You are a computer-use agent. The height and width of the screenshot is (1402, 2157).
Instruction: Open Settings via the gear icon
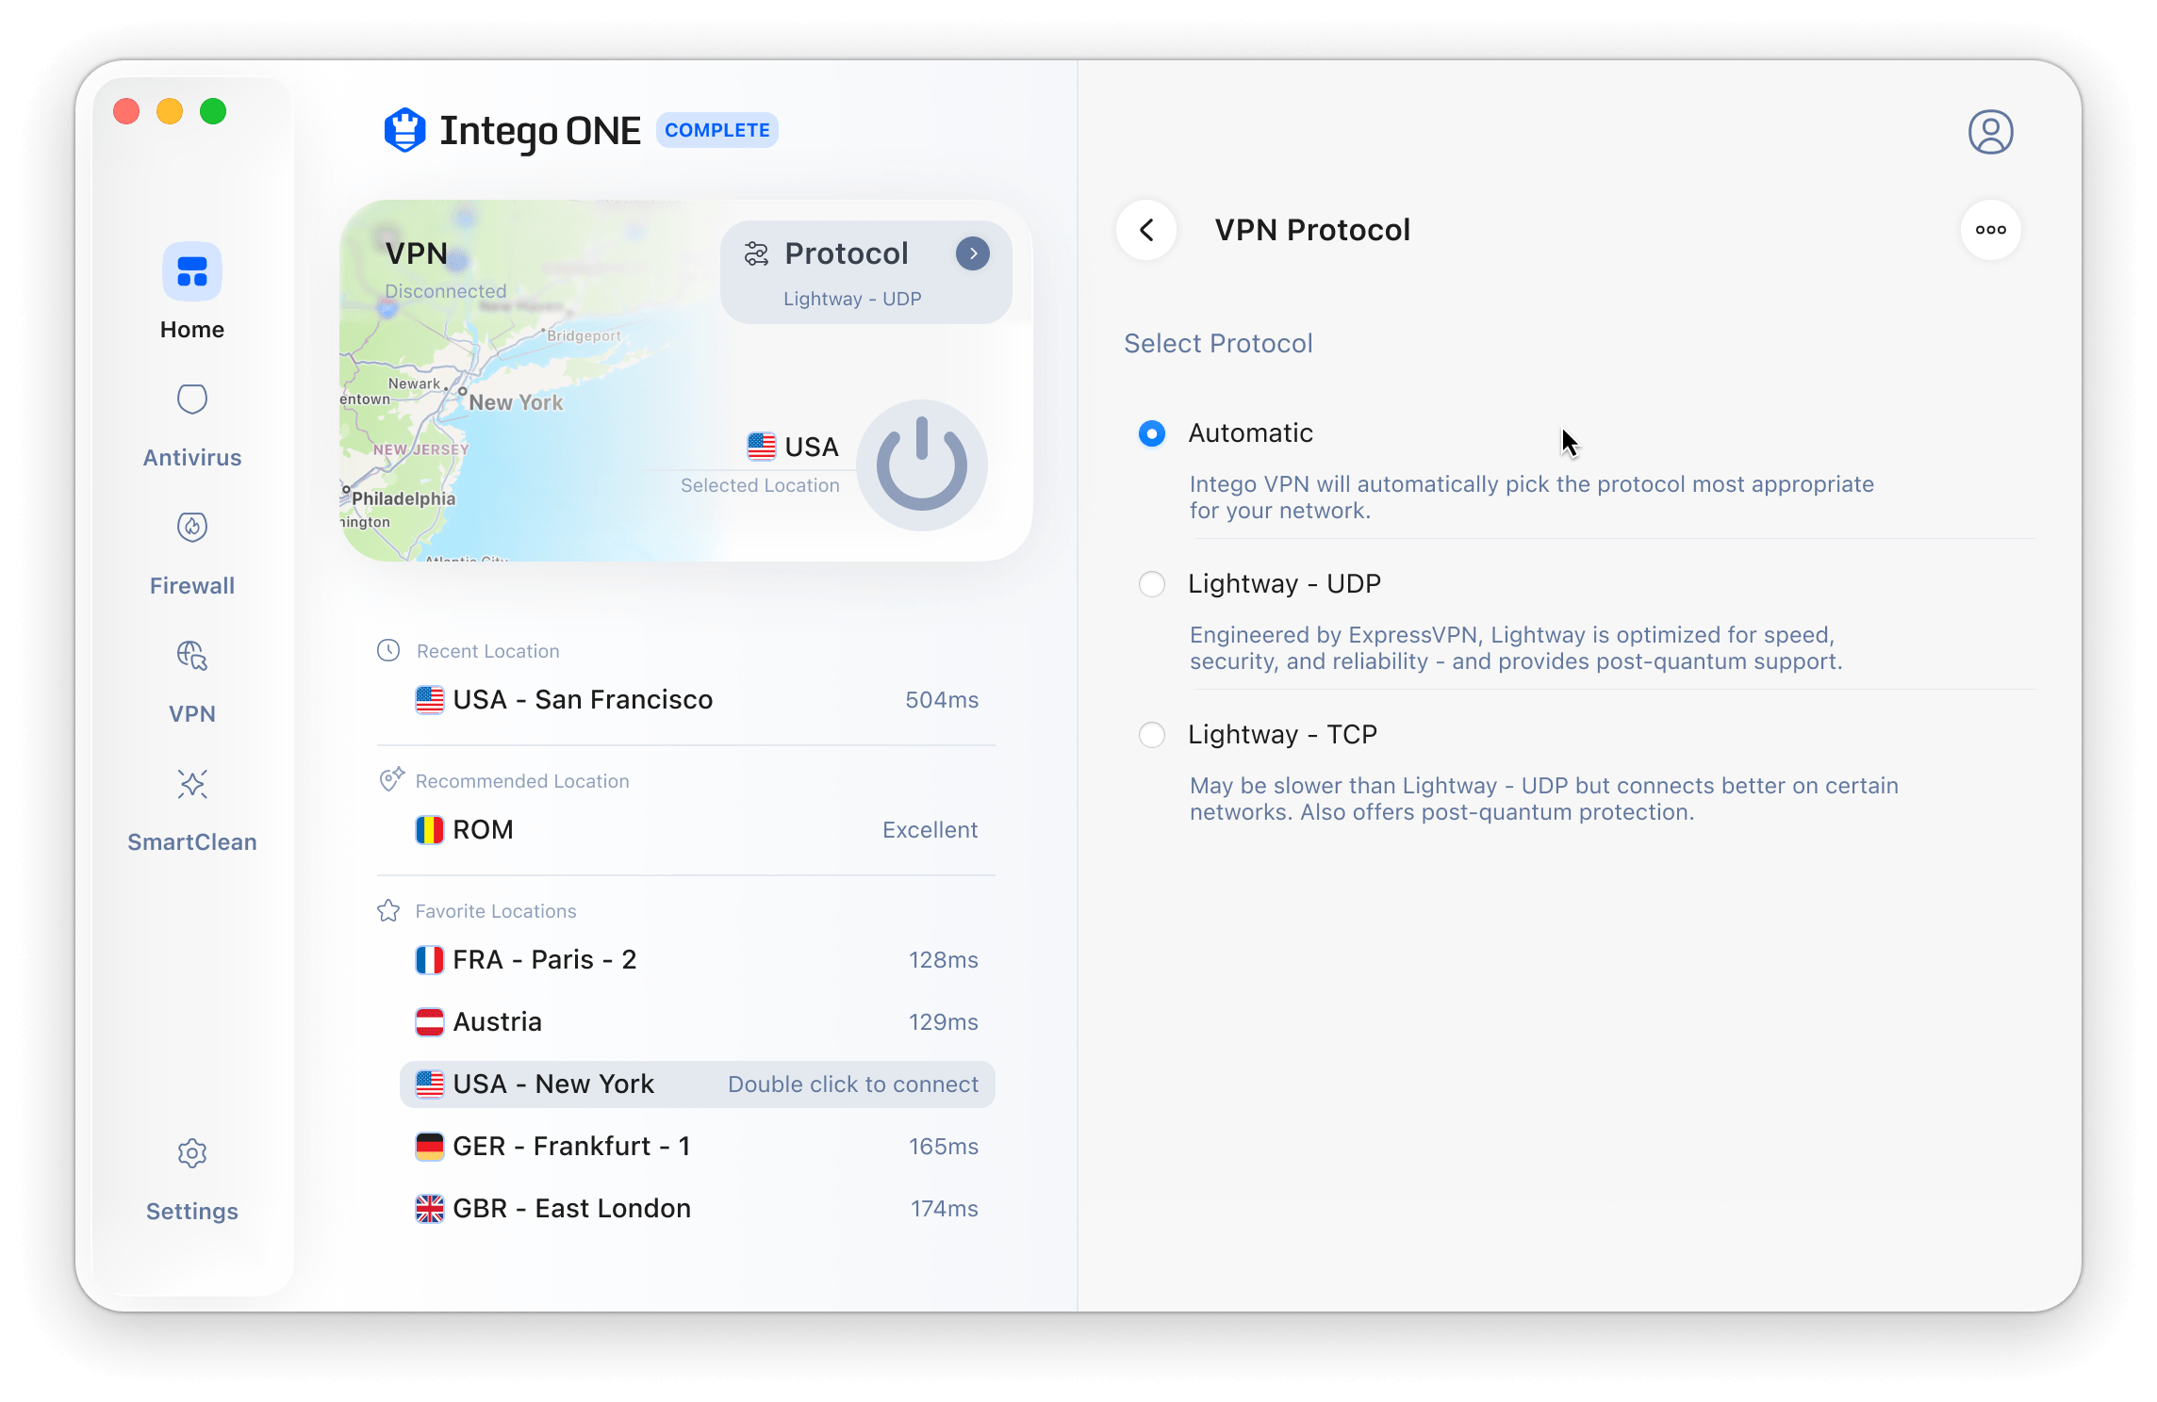(191, 1153)
